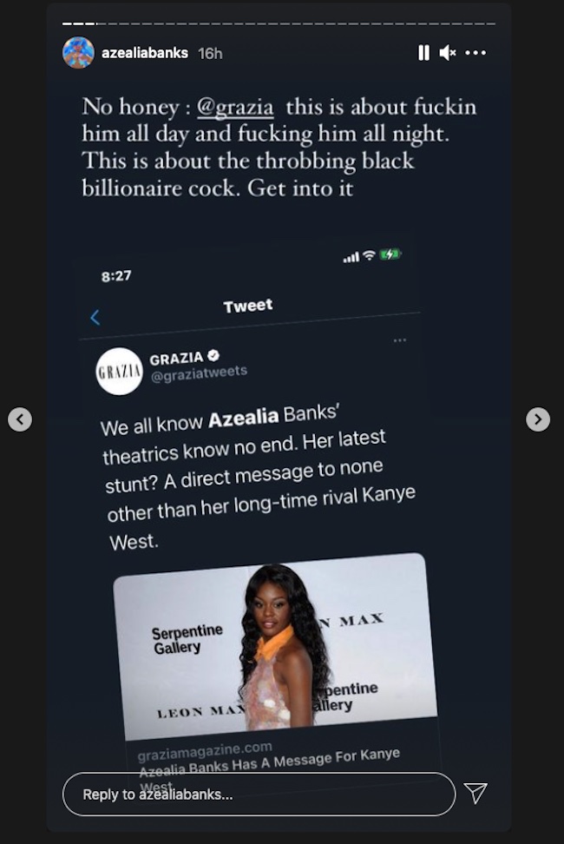Click the 16h story timestamp

click(x=210, y=53)
